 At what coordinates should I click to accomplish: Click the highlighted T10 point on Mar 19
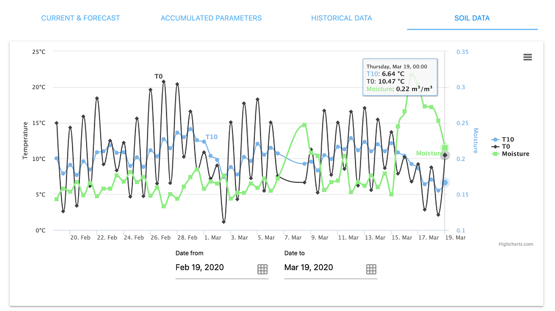coord(445,182)
